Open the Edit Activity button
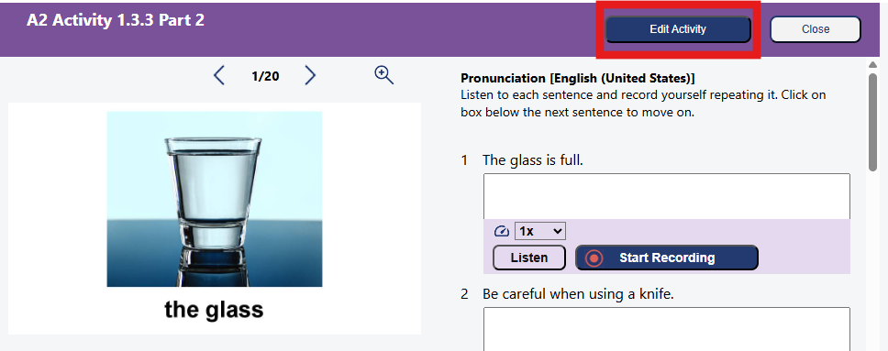The width and height of the screenshot is (888, 351). click(678, 29)
